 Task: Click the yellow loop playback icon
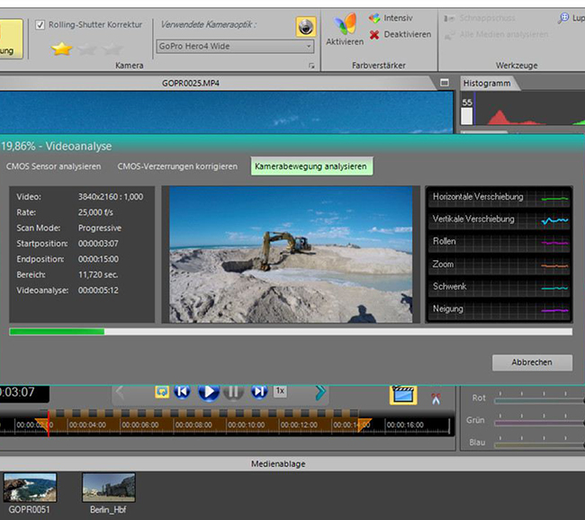161,391
